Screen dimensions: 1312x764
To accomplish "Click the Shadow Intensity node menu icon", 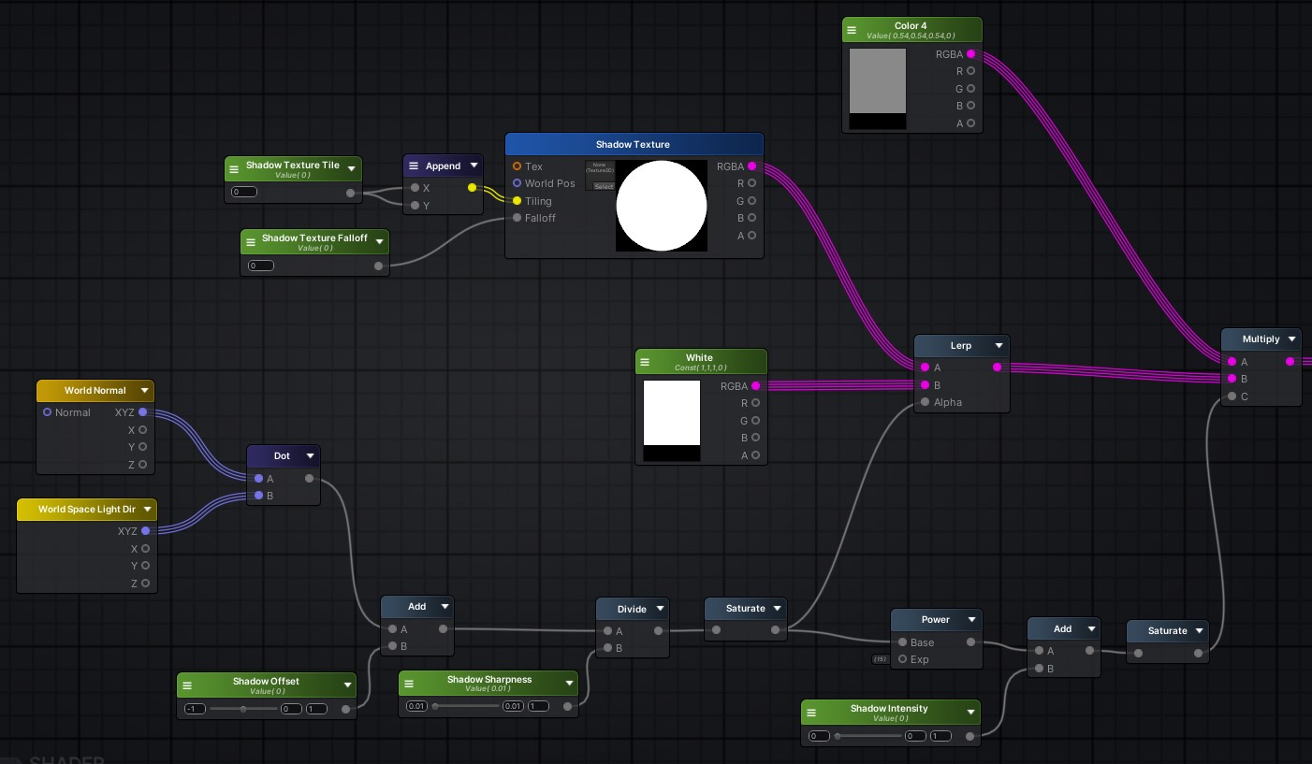I will (x=810, y=713).
